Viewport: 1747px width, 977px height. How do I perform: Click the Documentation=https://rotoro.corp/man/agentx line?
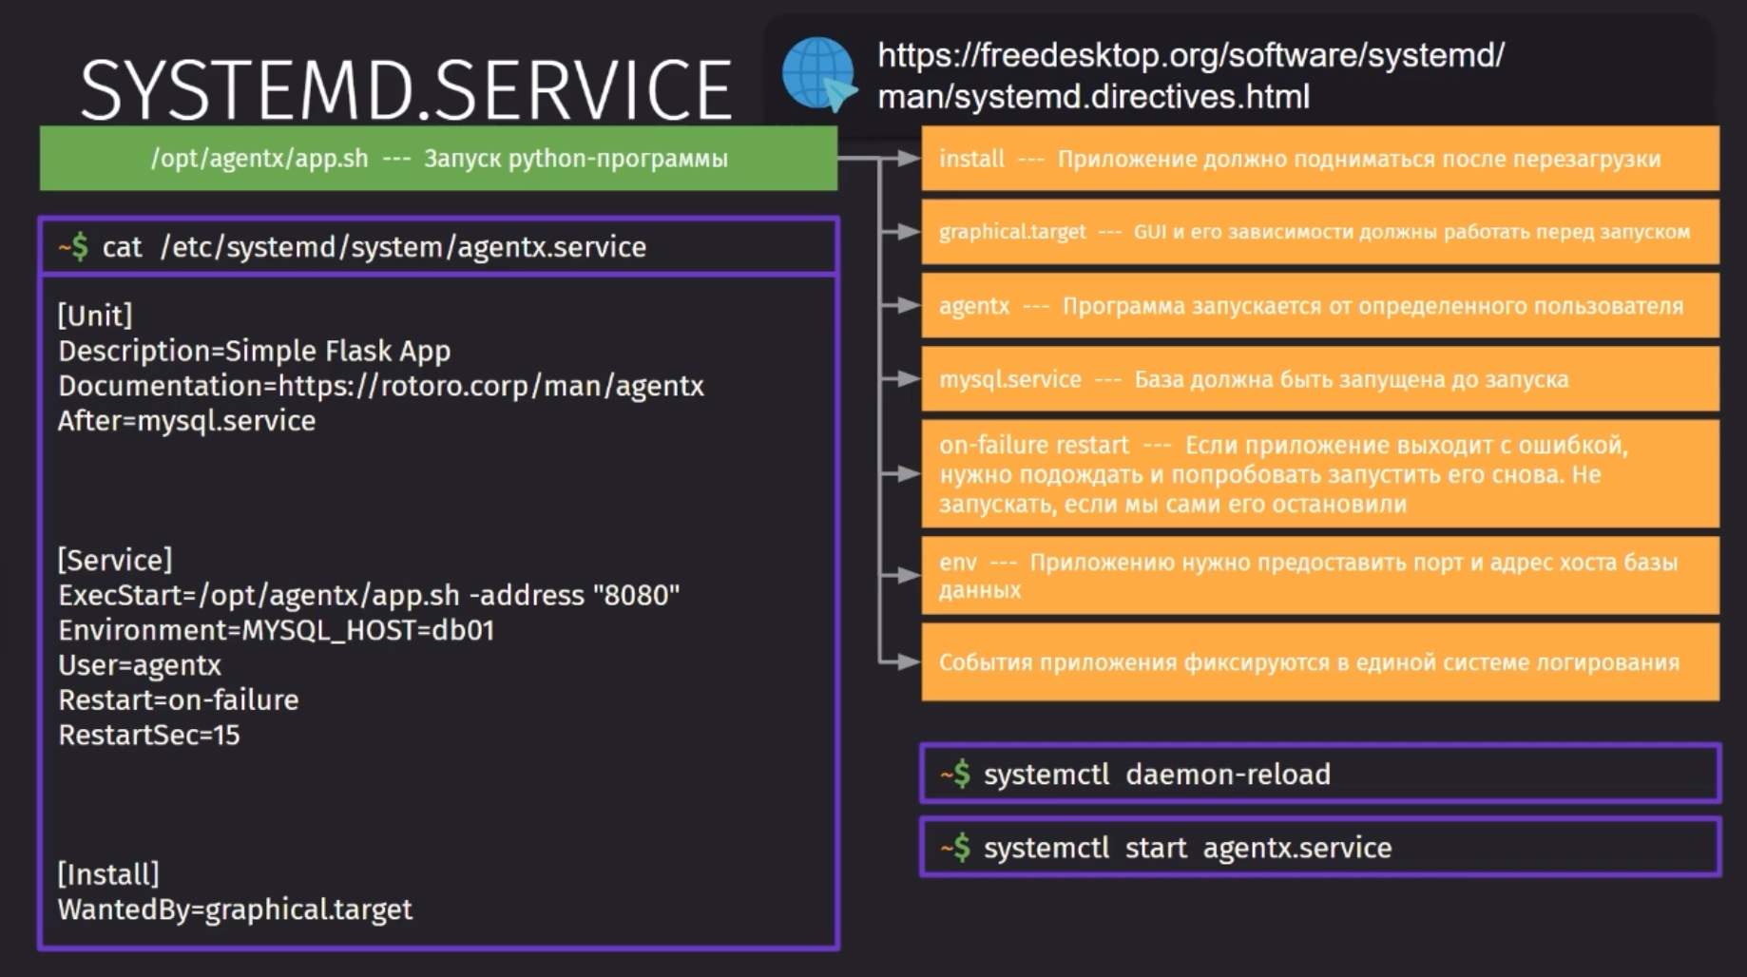tap(381, 386)
